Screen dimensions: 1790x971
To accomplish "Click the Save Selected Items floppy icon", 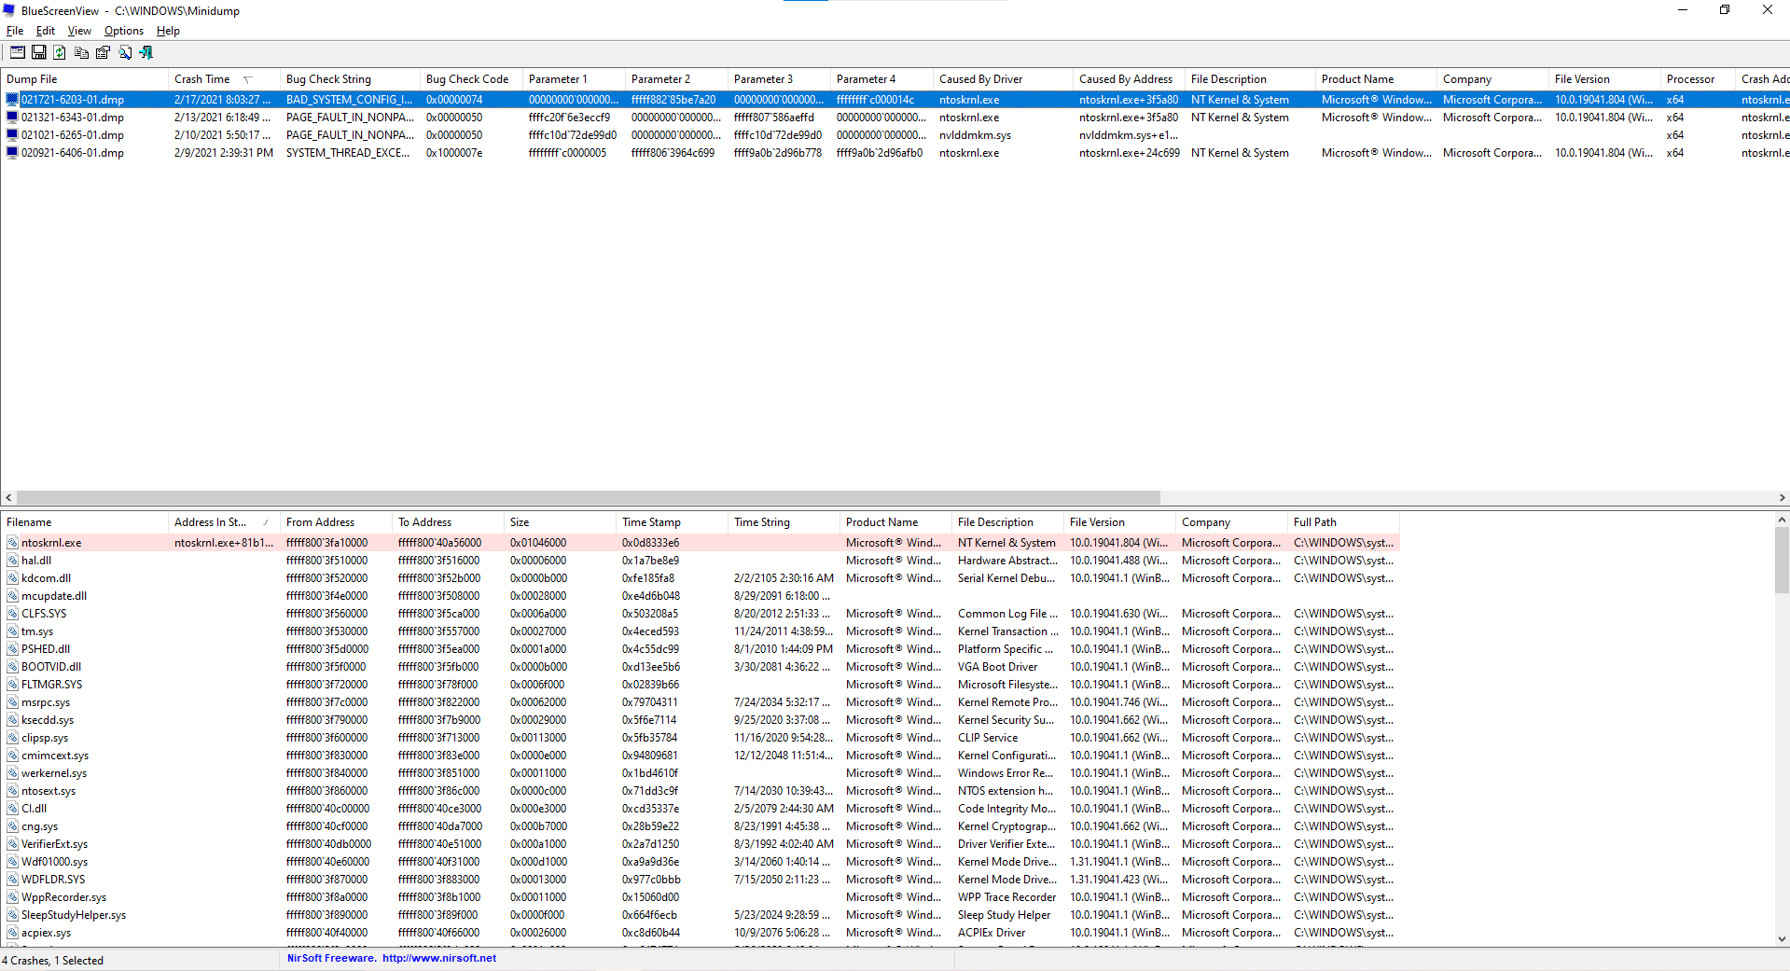I will 39,53.
